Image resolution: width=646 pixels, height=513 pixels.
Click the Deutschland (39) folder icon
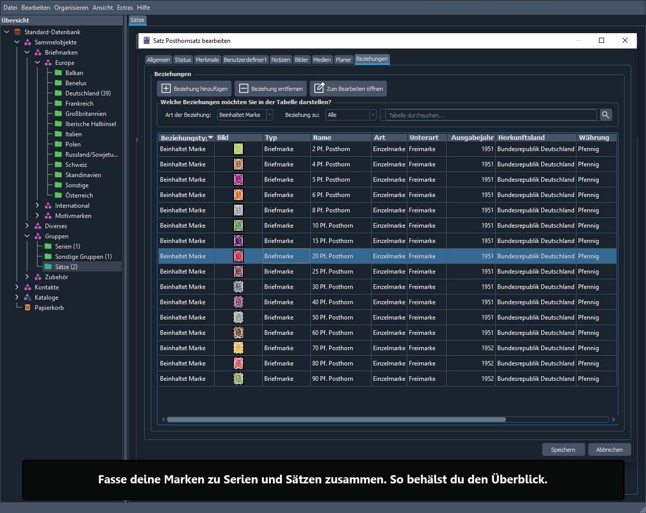click(x=58, y=93)
